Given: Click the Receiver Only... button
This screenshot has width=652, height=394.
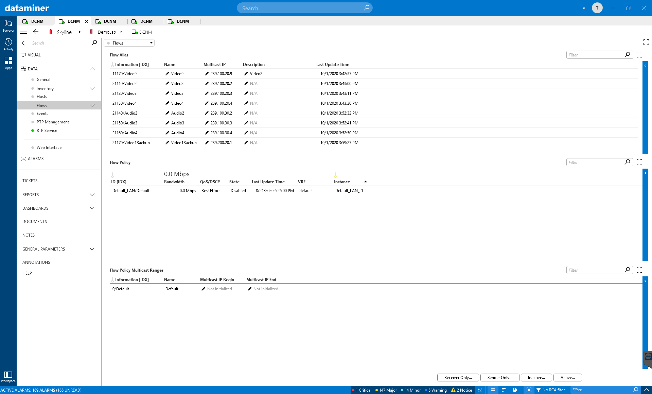Looking at the screenshot, I should point(458,377).
